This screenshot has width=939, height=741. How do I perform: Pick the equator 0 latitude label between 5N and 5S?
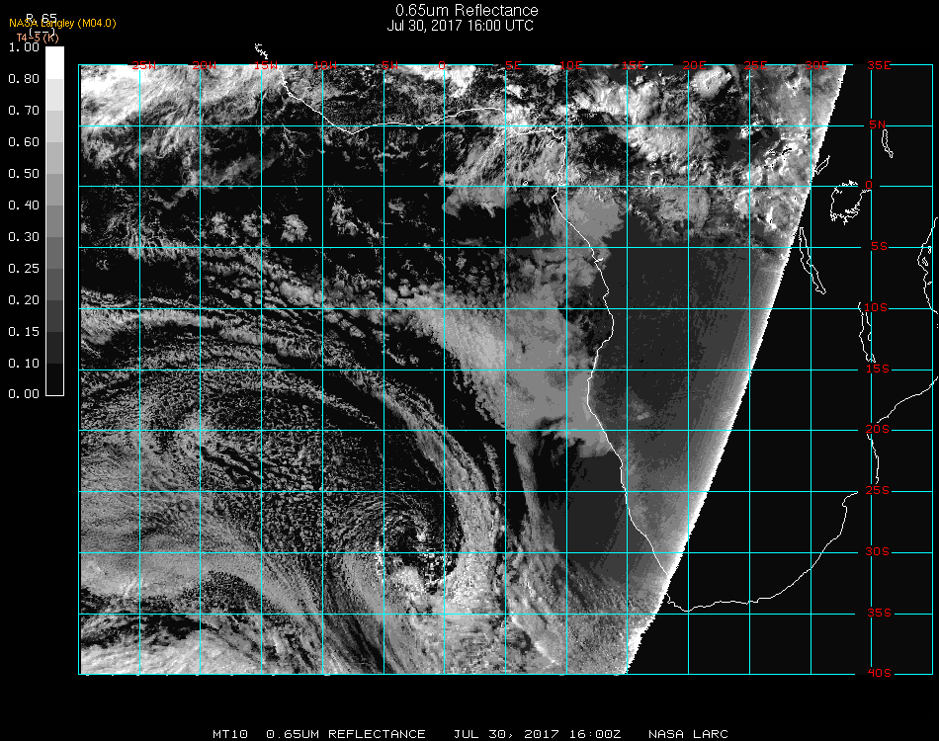pos(869,185)
